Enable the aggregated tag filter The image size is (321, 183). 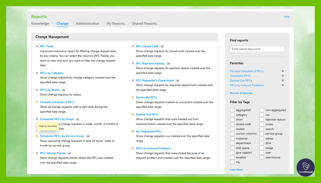(x=232, y=110)
